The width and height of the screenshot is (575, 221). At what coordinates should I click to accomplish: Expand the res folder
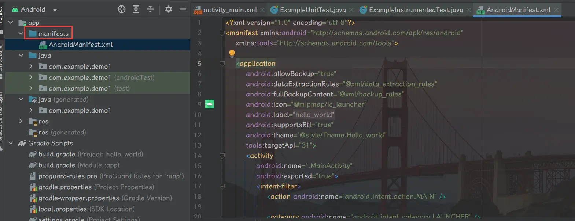pyautogui.click(x=21, y=121)
